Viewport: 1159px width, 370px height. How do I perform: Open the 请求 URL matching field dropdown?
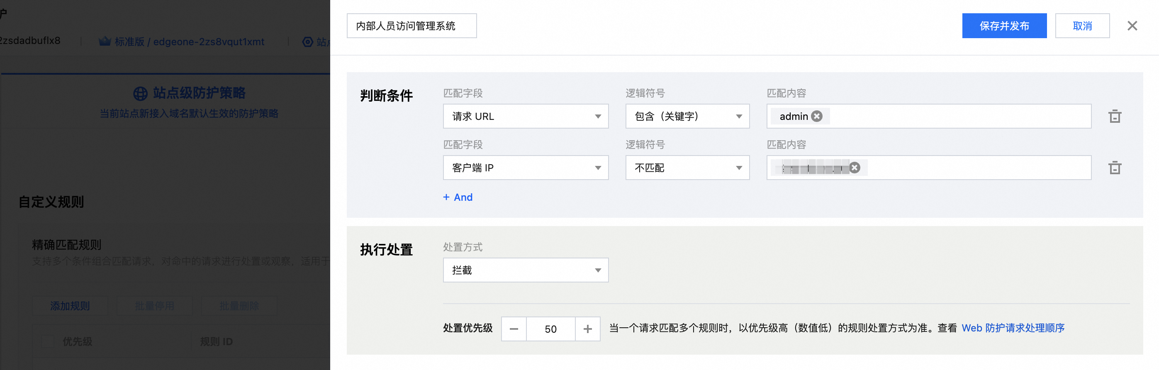[526, 116]
